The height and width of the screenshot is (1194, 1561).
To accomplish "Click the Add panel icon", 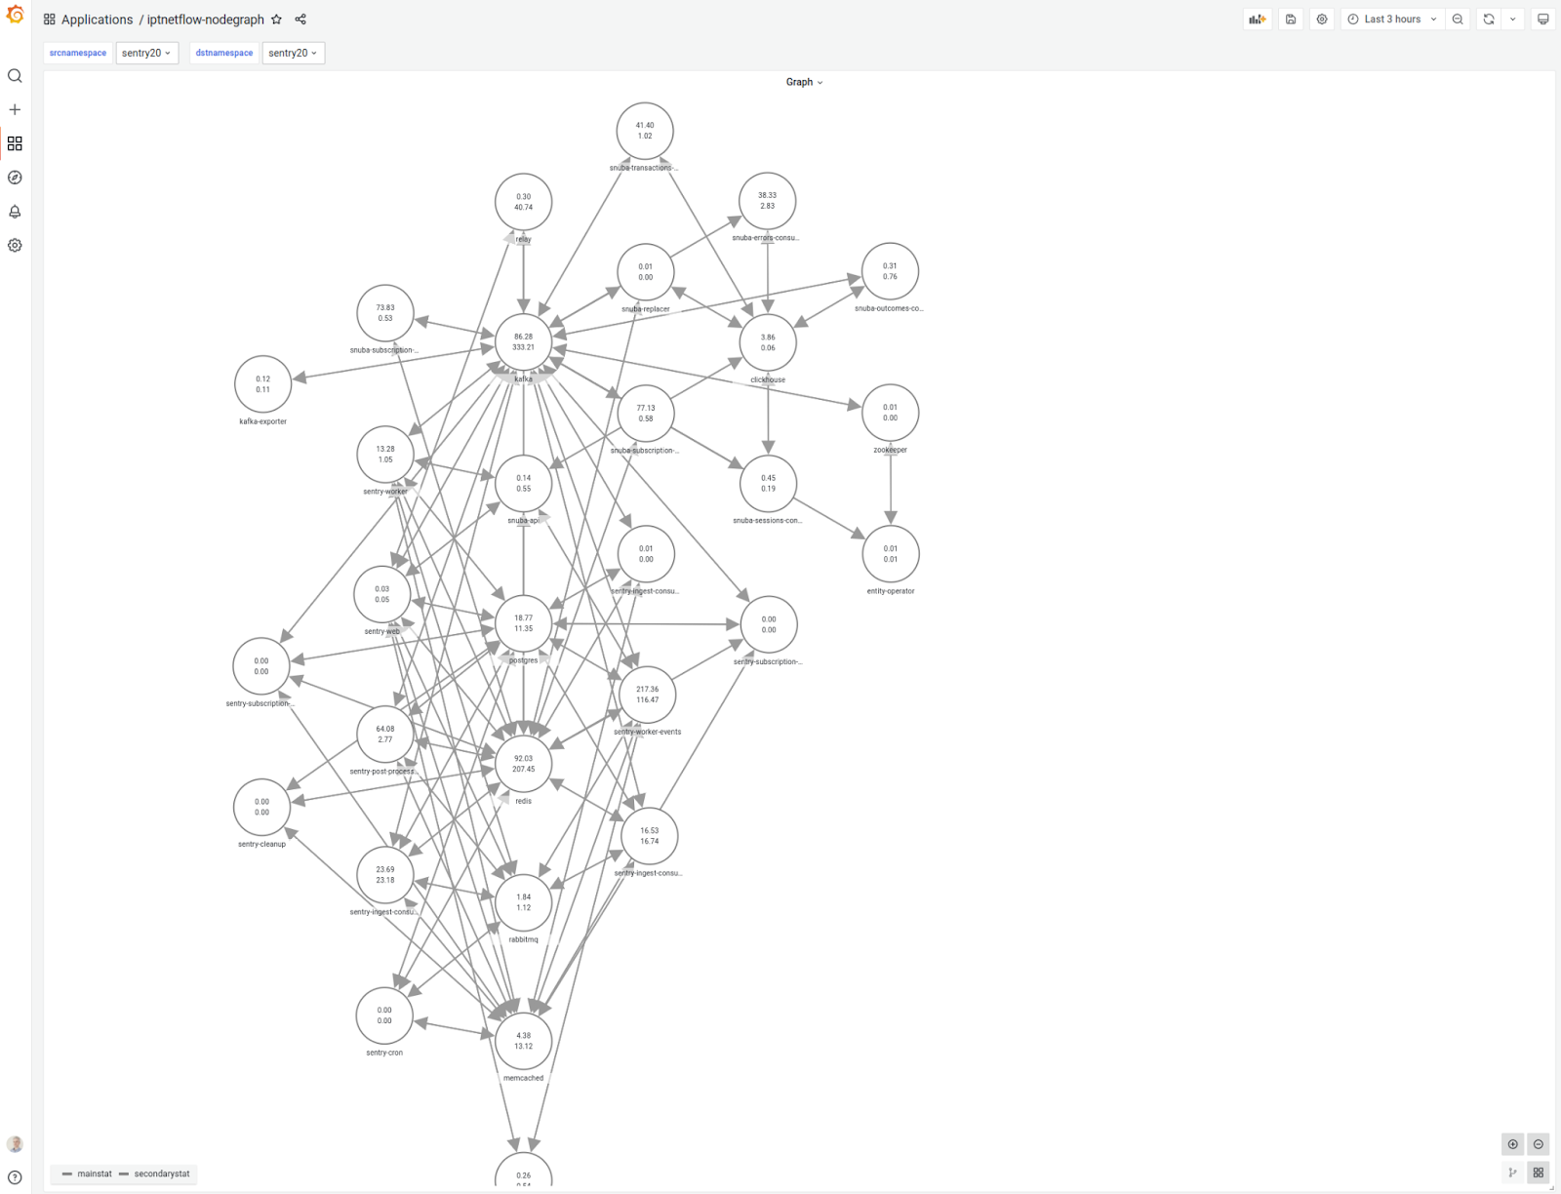I will click(x=1257, y=20).
